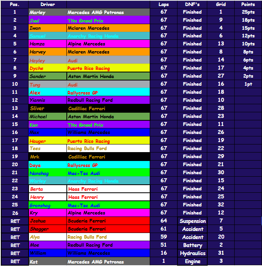Click Granshag's grid position 32
Screen dimensions: 262x266
(221, 204)
